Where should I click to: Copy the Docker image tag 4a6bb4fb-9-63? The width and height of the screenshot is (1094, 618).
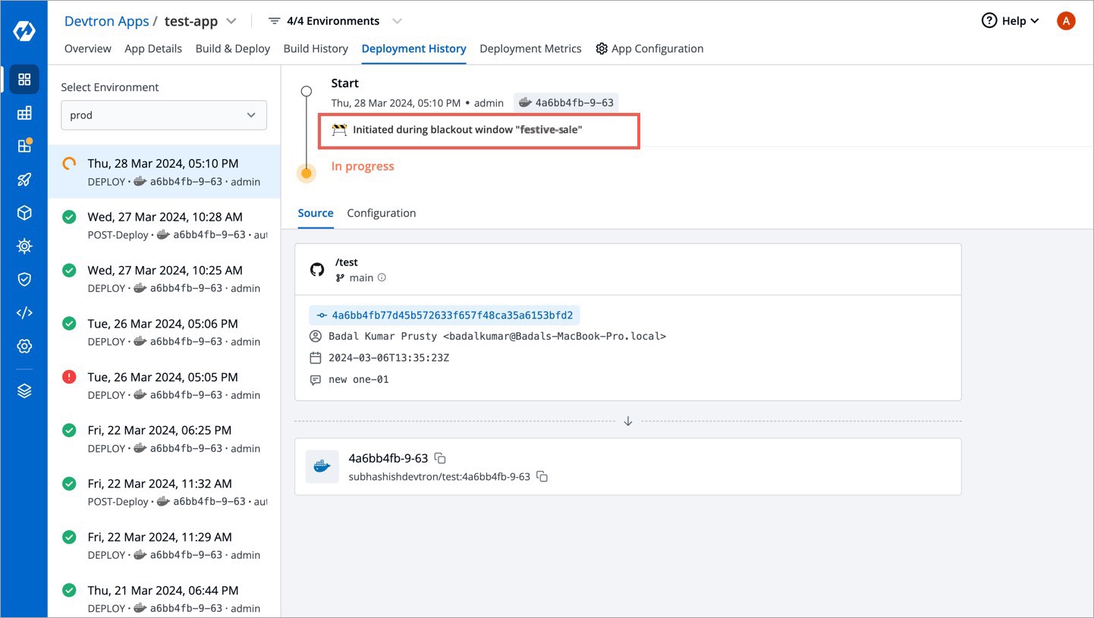(x=441, y=458)
